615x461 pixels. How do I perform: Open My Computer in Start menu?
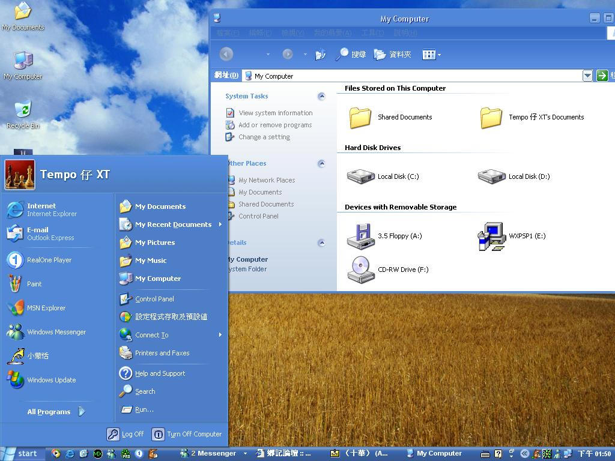pyautogui.click(x=150, y=279)
